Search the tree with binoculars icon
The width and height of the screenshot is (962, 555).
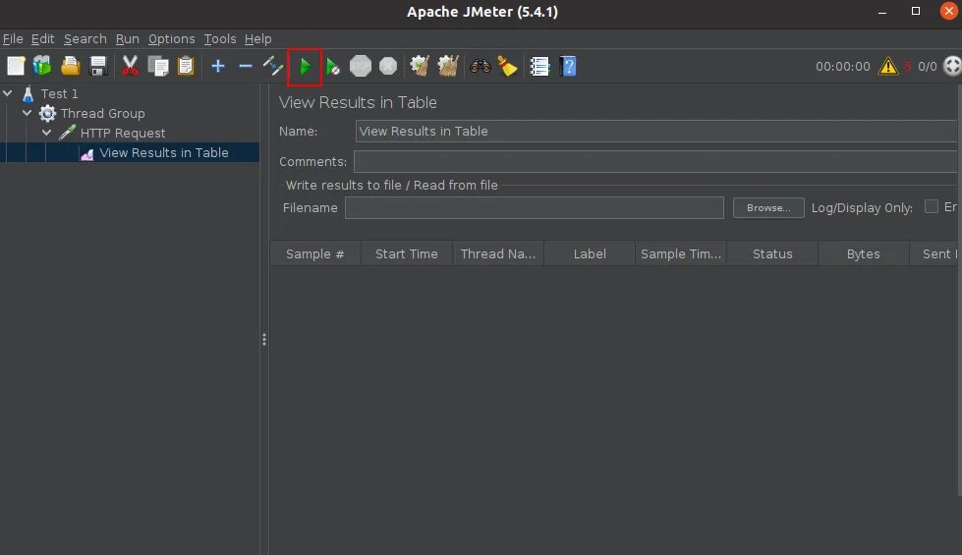[480, 66]
